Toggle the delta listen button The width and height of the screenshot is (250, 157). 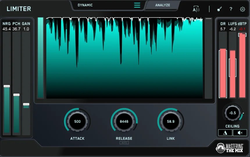point(225,133)
